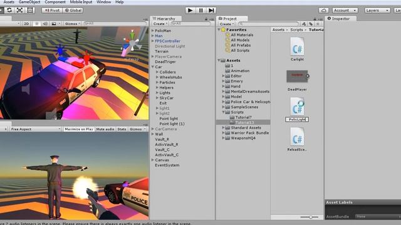Viewport: 401px width, 225px height.
Task: Select EventSystem in Hierarchy
Action: click(167, 165)
